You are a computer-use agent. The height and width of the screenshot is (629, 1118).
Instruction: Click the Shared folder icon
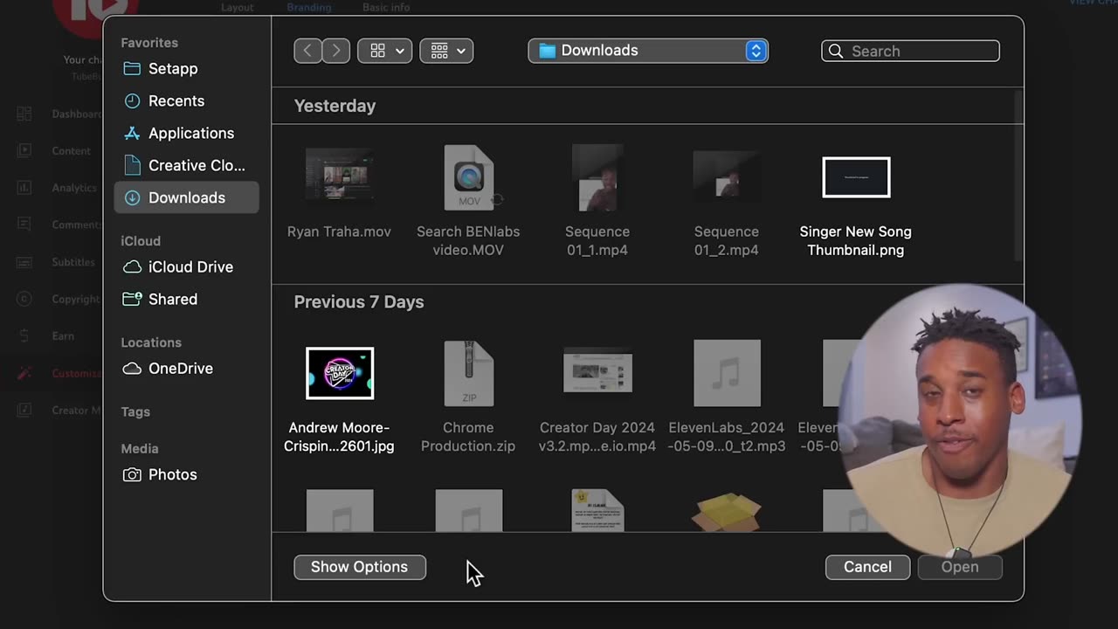[132, 299]
